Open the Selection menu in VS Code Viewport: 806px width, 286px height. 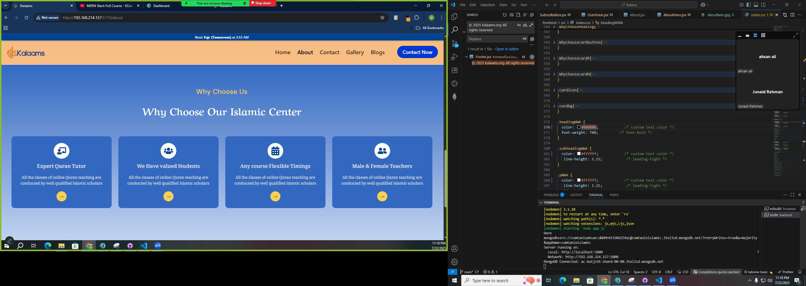pyautogui.click(x=488, y=5)
